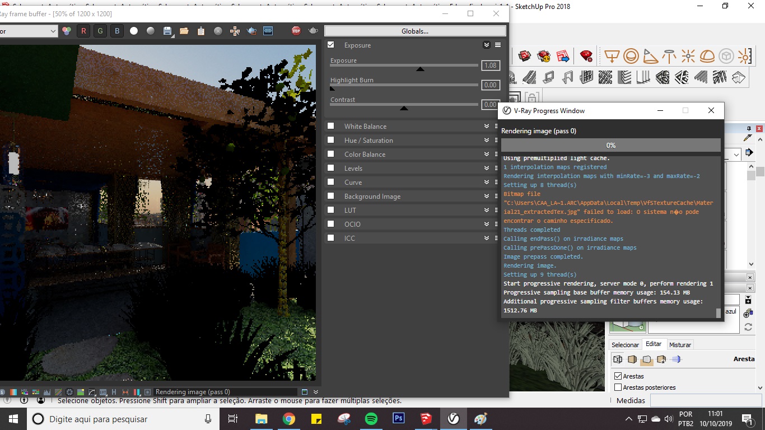Enable the Background Image checkbox
This screenshot has width=765, height=430.
331,196
